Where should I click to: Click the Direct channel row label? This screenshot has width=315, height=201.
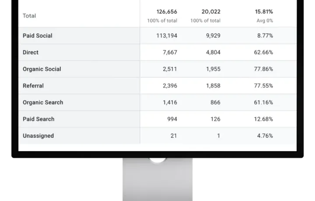31,52
